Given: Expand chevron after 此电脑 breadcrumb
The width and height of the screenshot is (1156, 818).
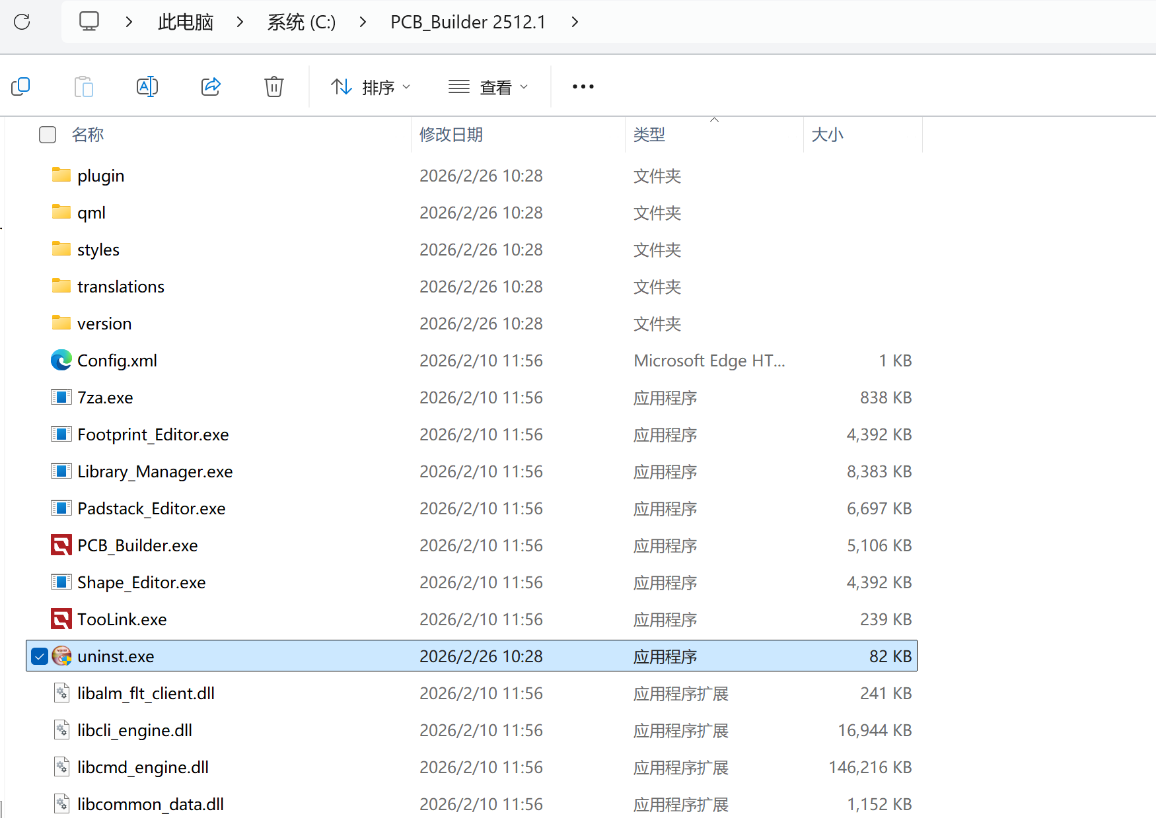Looking at the screenshot, I should point(240,22).
